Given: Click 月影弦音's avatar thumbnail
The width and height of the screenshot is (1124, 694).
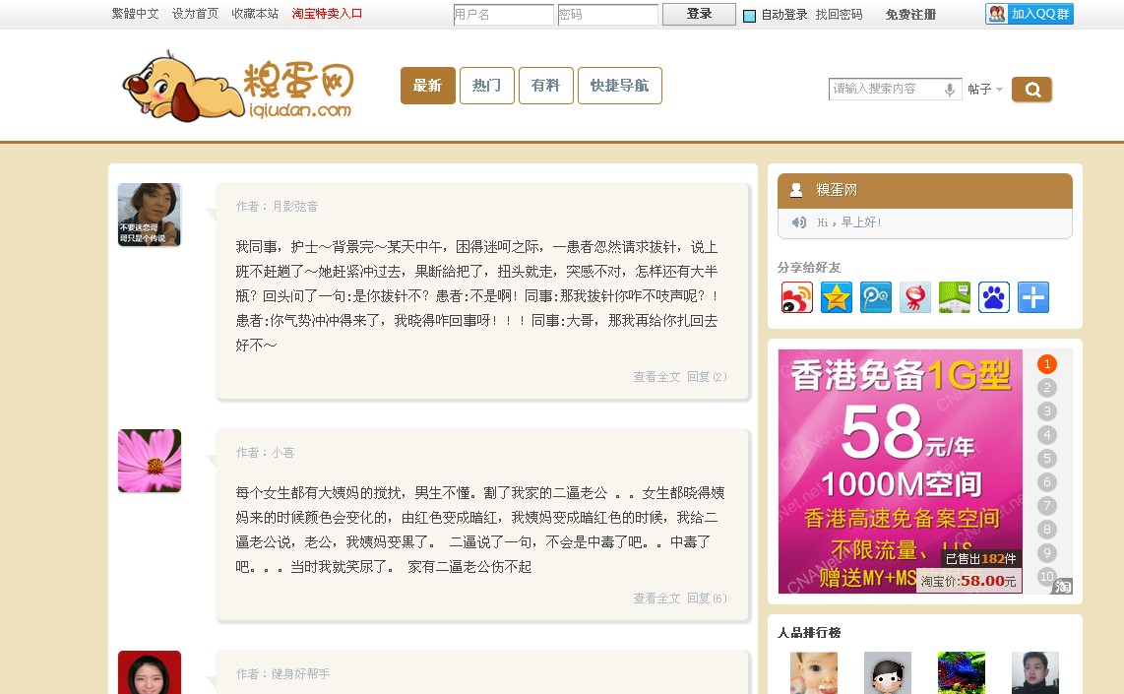Looking at the screenshot, I should point(149,215).
